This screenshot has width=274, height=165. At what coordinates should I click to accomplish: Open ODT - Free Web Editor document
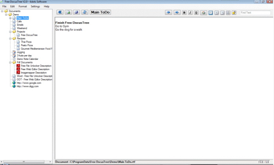[x=34, y=79]
